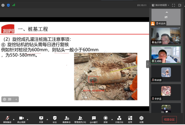Open 分组讨论 breakout rooms
The width and height of the screenshot is (185, 125).
coord(119,119)
